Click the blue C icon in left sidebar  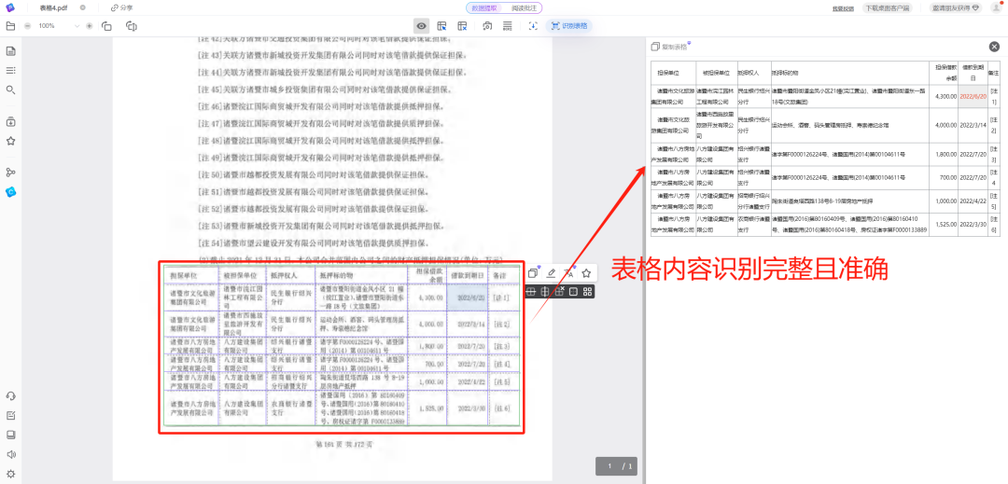pyautogui.click(x=10, y=191)
